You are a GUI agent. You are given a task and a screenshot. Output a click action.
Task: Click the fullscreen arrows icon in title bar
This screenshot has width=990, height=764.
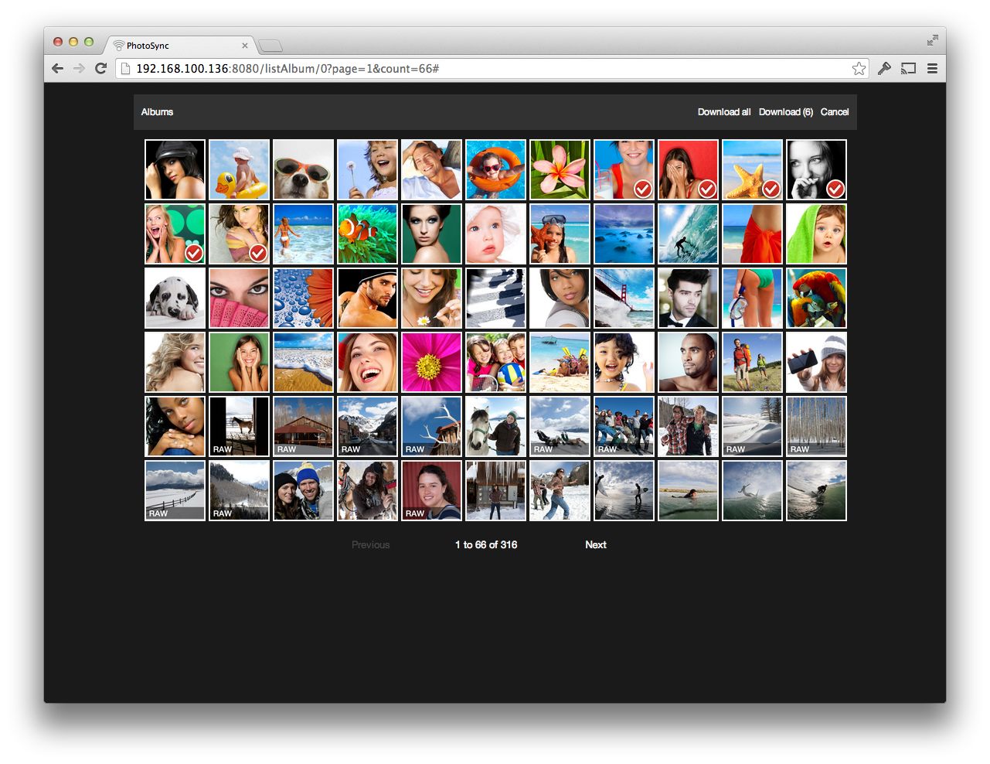point(933,40)
